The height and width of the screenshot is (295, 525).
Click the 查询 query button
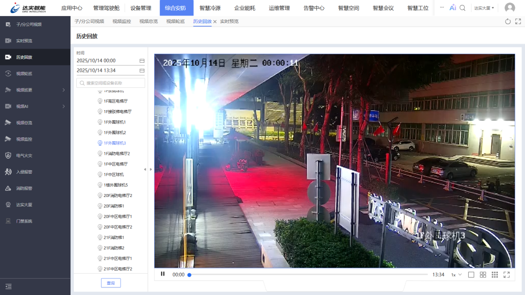tap(111, 283)
